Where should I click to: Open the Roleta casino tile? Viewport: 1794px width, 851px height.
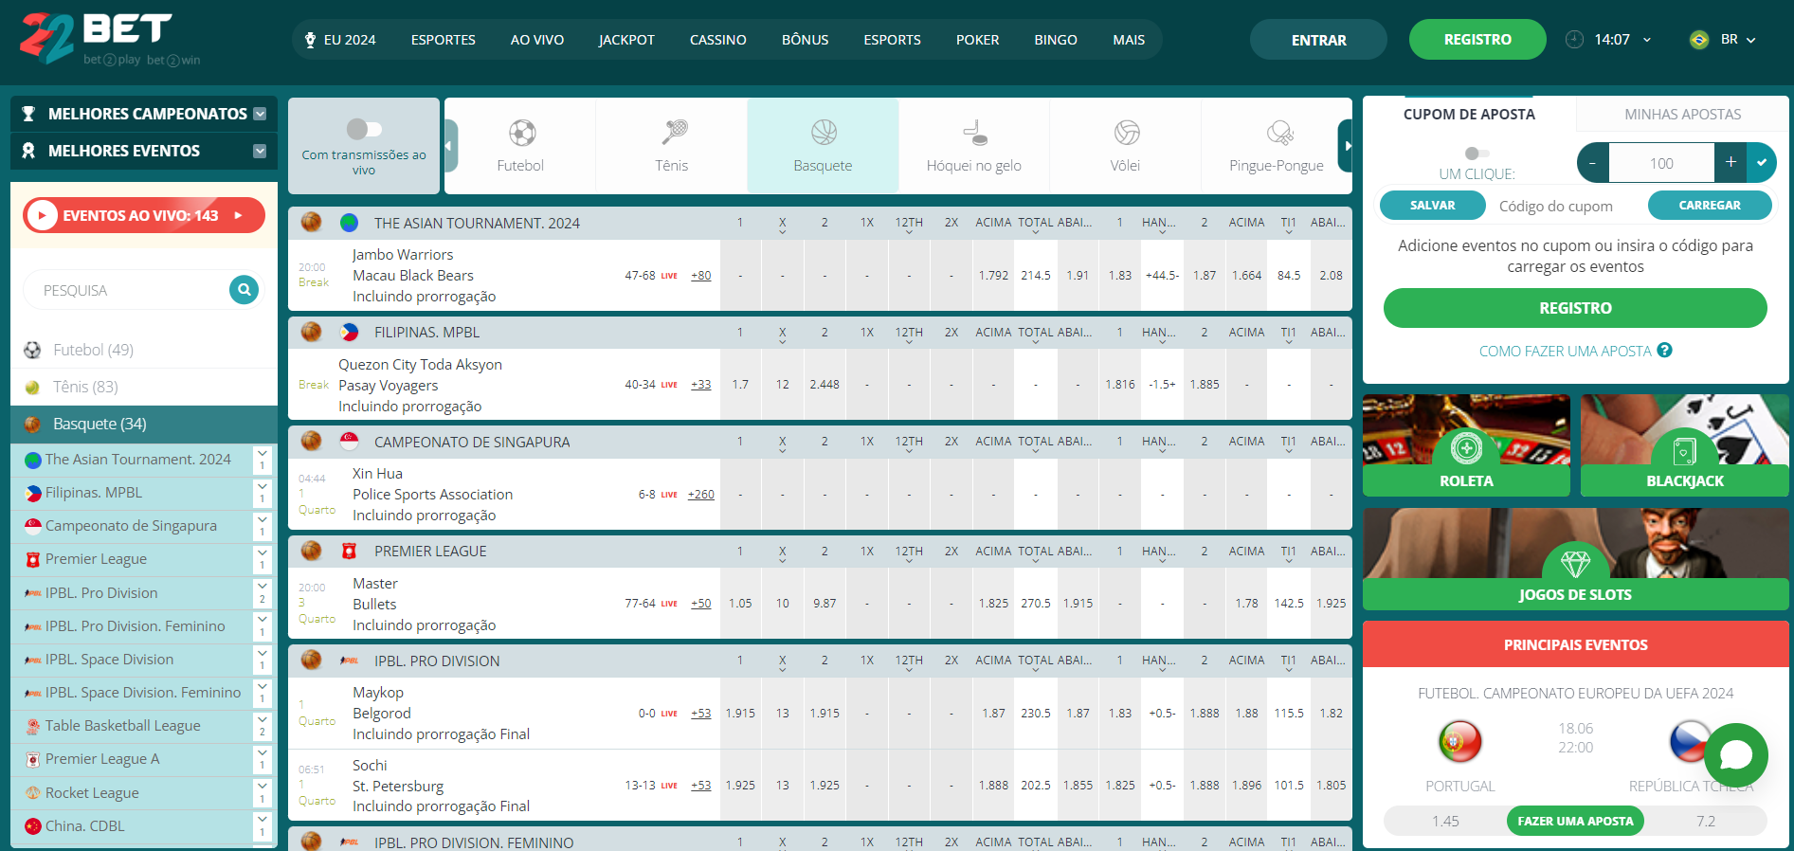point(1466,445)
